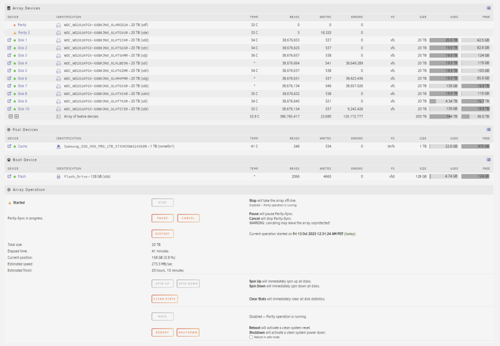500x346 pixels.
Task: Open Flash device external view icon
Action: 9,176
